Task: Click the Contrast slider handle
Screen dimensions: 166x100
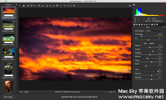Action: tap(153, 51)
